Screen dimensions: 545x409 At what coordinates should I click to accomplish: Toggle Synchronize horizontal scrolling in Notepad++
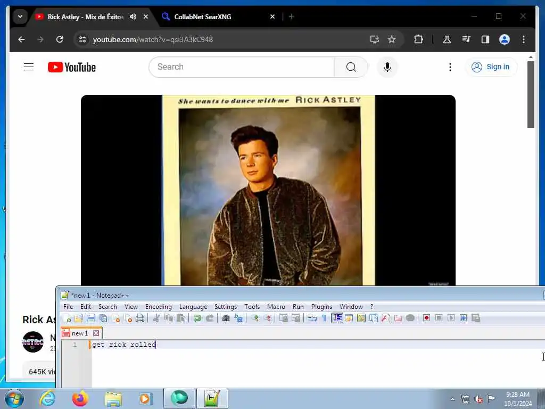[296, 318]
